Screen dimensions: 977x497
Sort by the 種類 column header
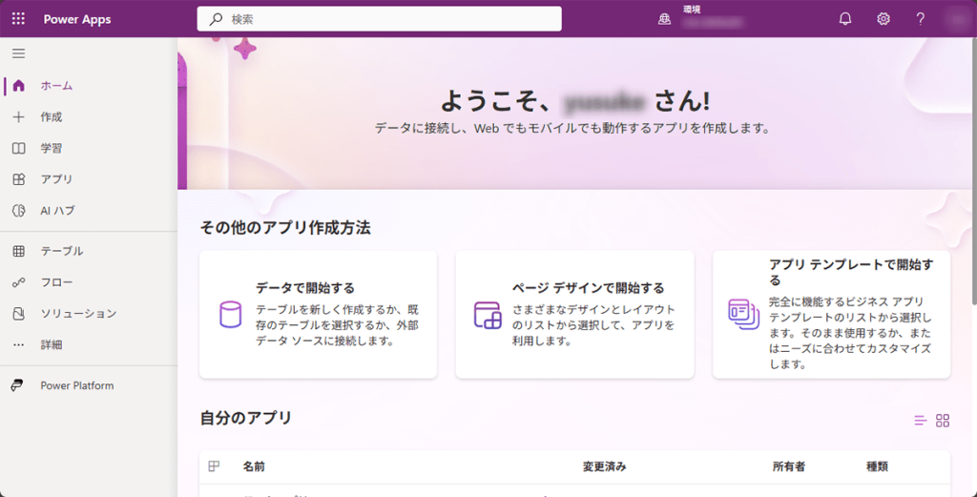coord(878,466)
